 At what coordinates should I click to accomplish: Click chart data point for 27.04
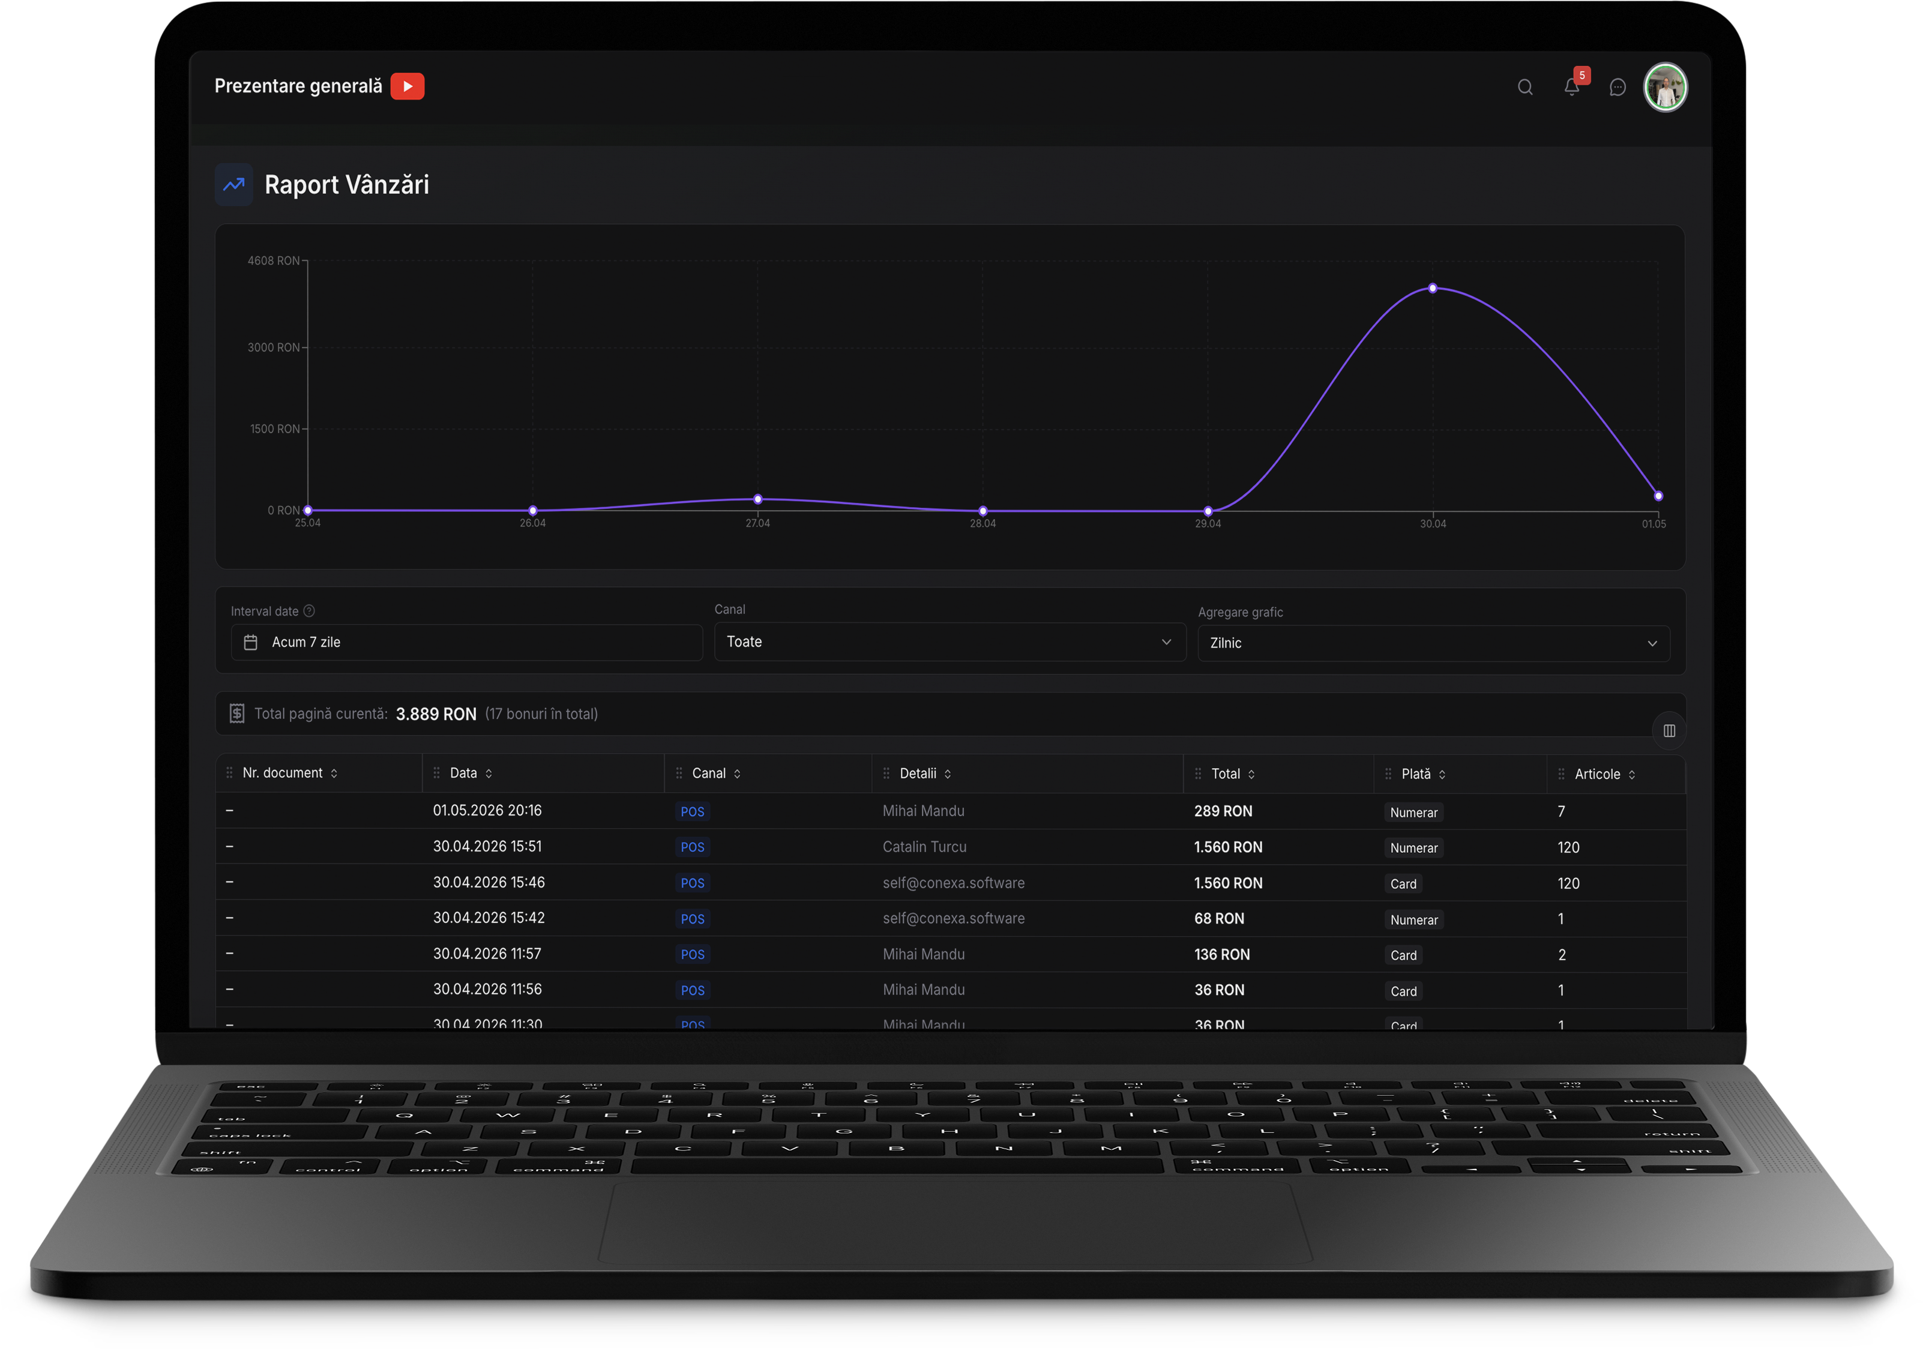tap(757, 500)
